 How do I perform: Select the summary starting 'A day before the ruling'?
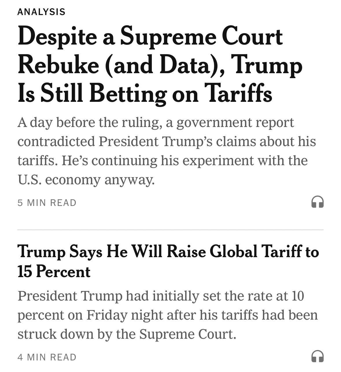[x=156, y=122]
